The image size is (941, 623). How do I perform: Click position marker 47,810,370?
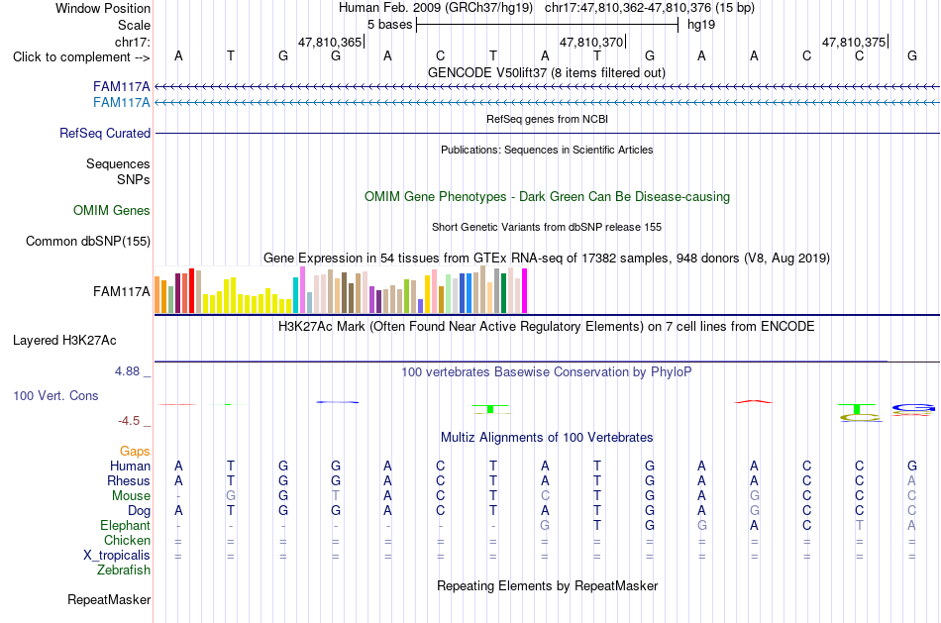click(x=591, y=42)
